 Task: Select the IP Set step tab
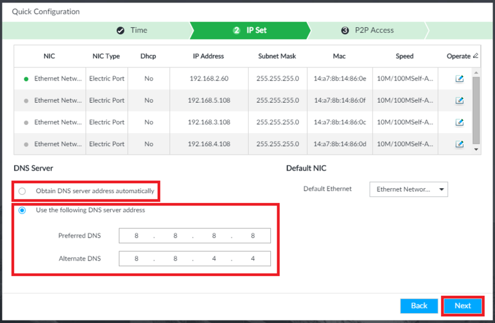[x=250, y=30]
